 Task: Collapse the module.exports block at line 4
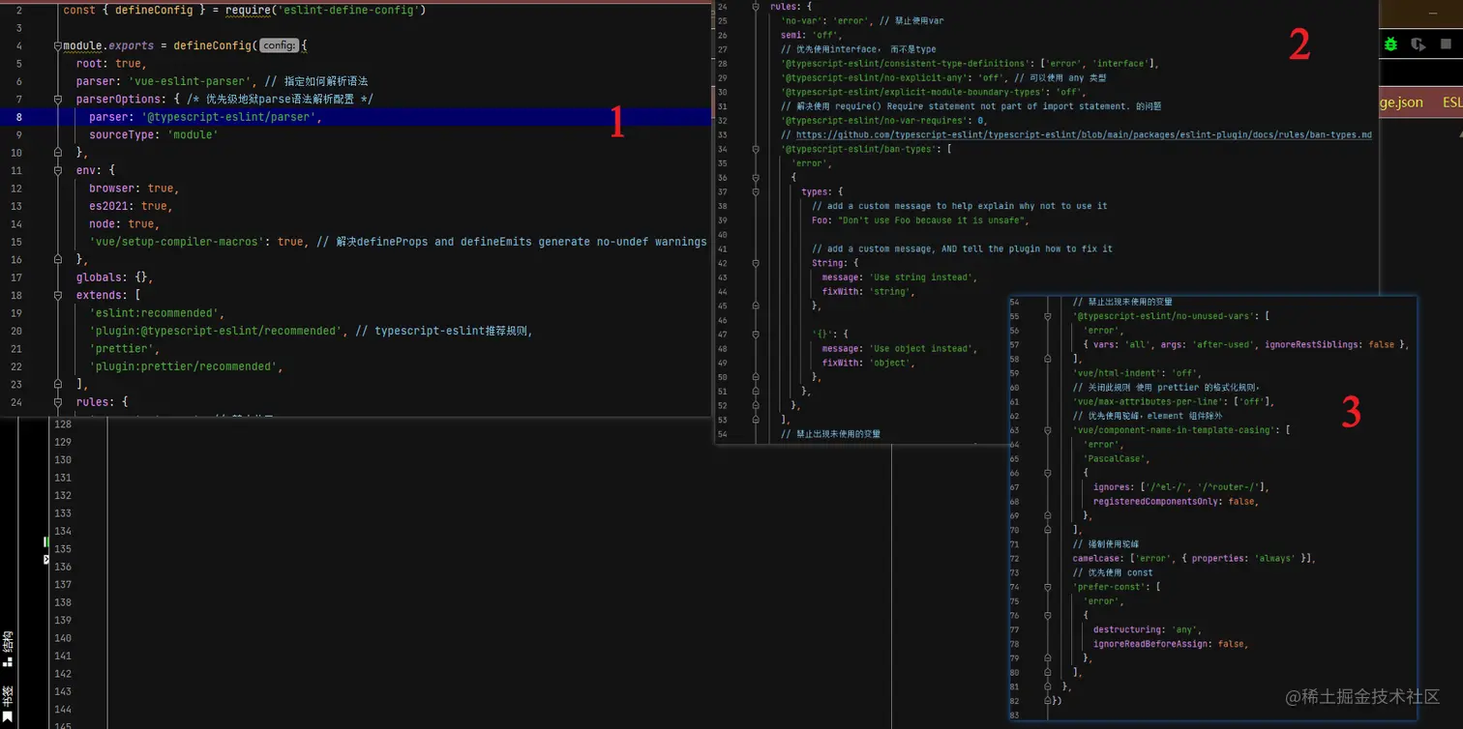[57, 45]
